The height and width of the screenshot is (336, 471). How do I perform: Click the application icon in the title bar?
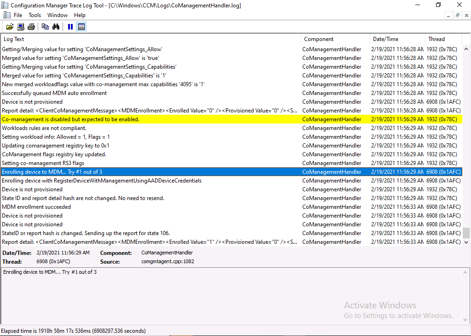(x=5, y=5)
